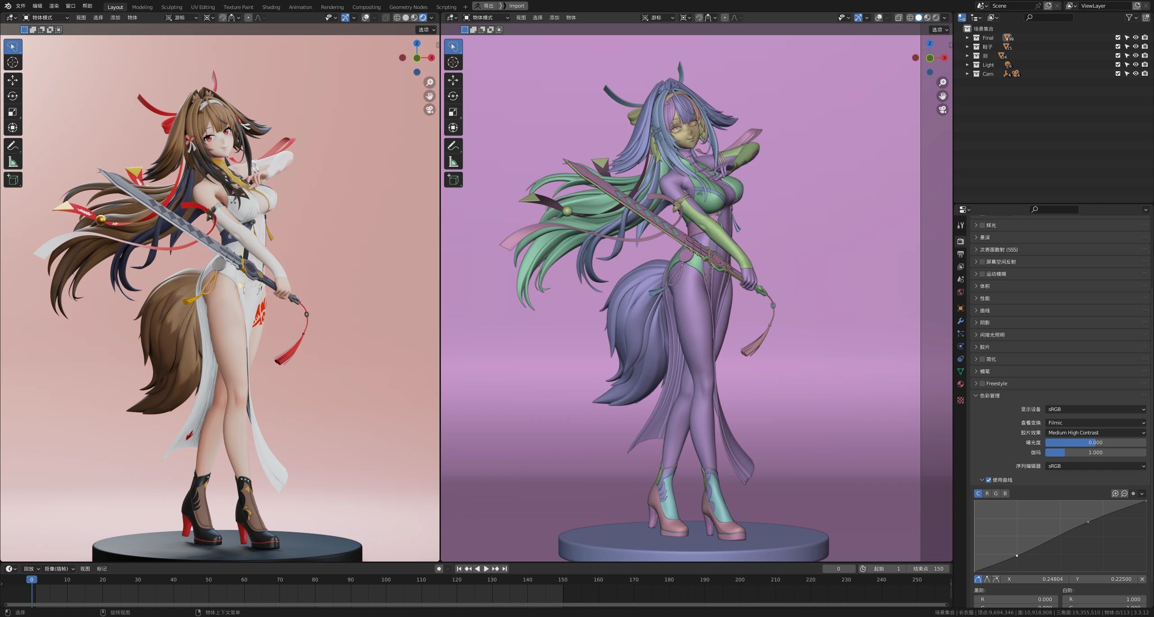Click the 结束点 end frame field
The height and width of the screenshot is (617, 1154).
[x=928, y=569]
